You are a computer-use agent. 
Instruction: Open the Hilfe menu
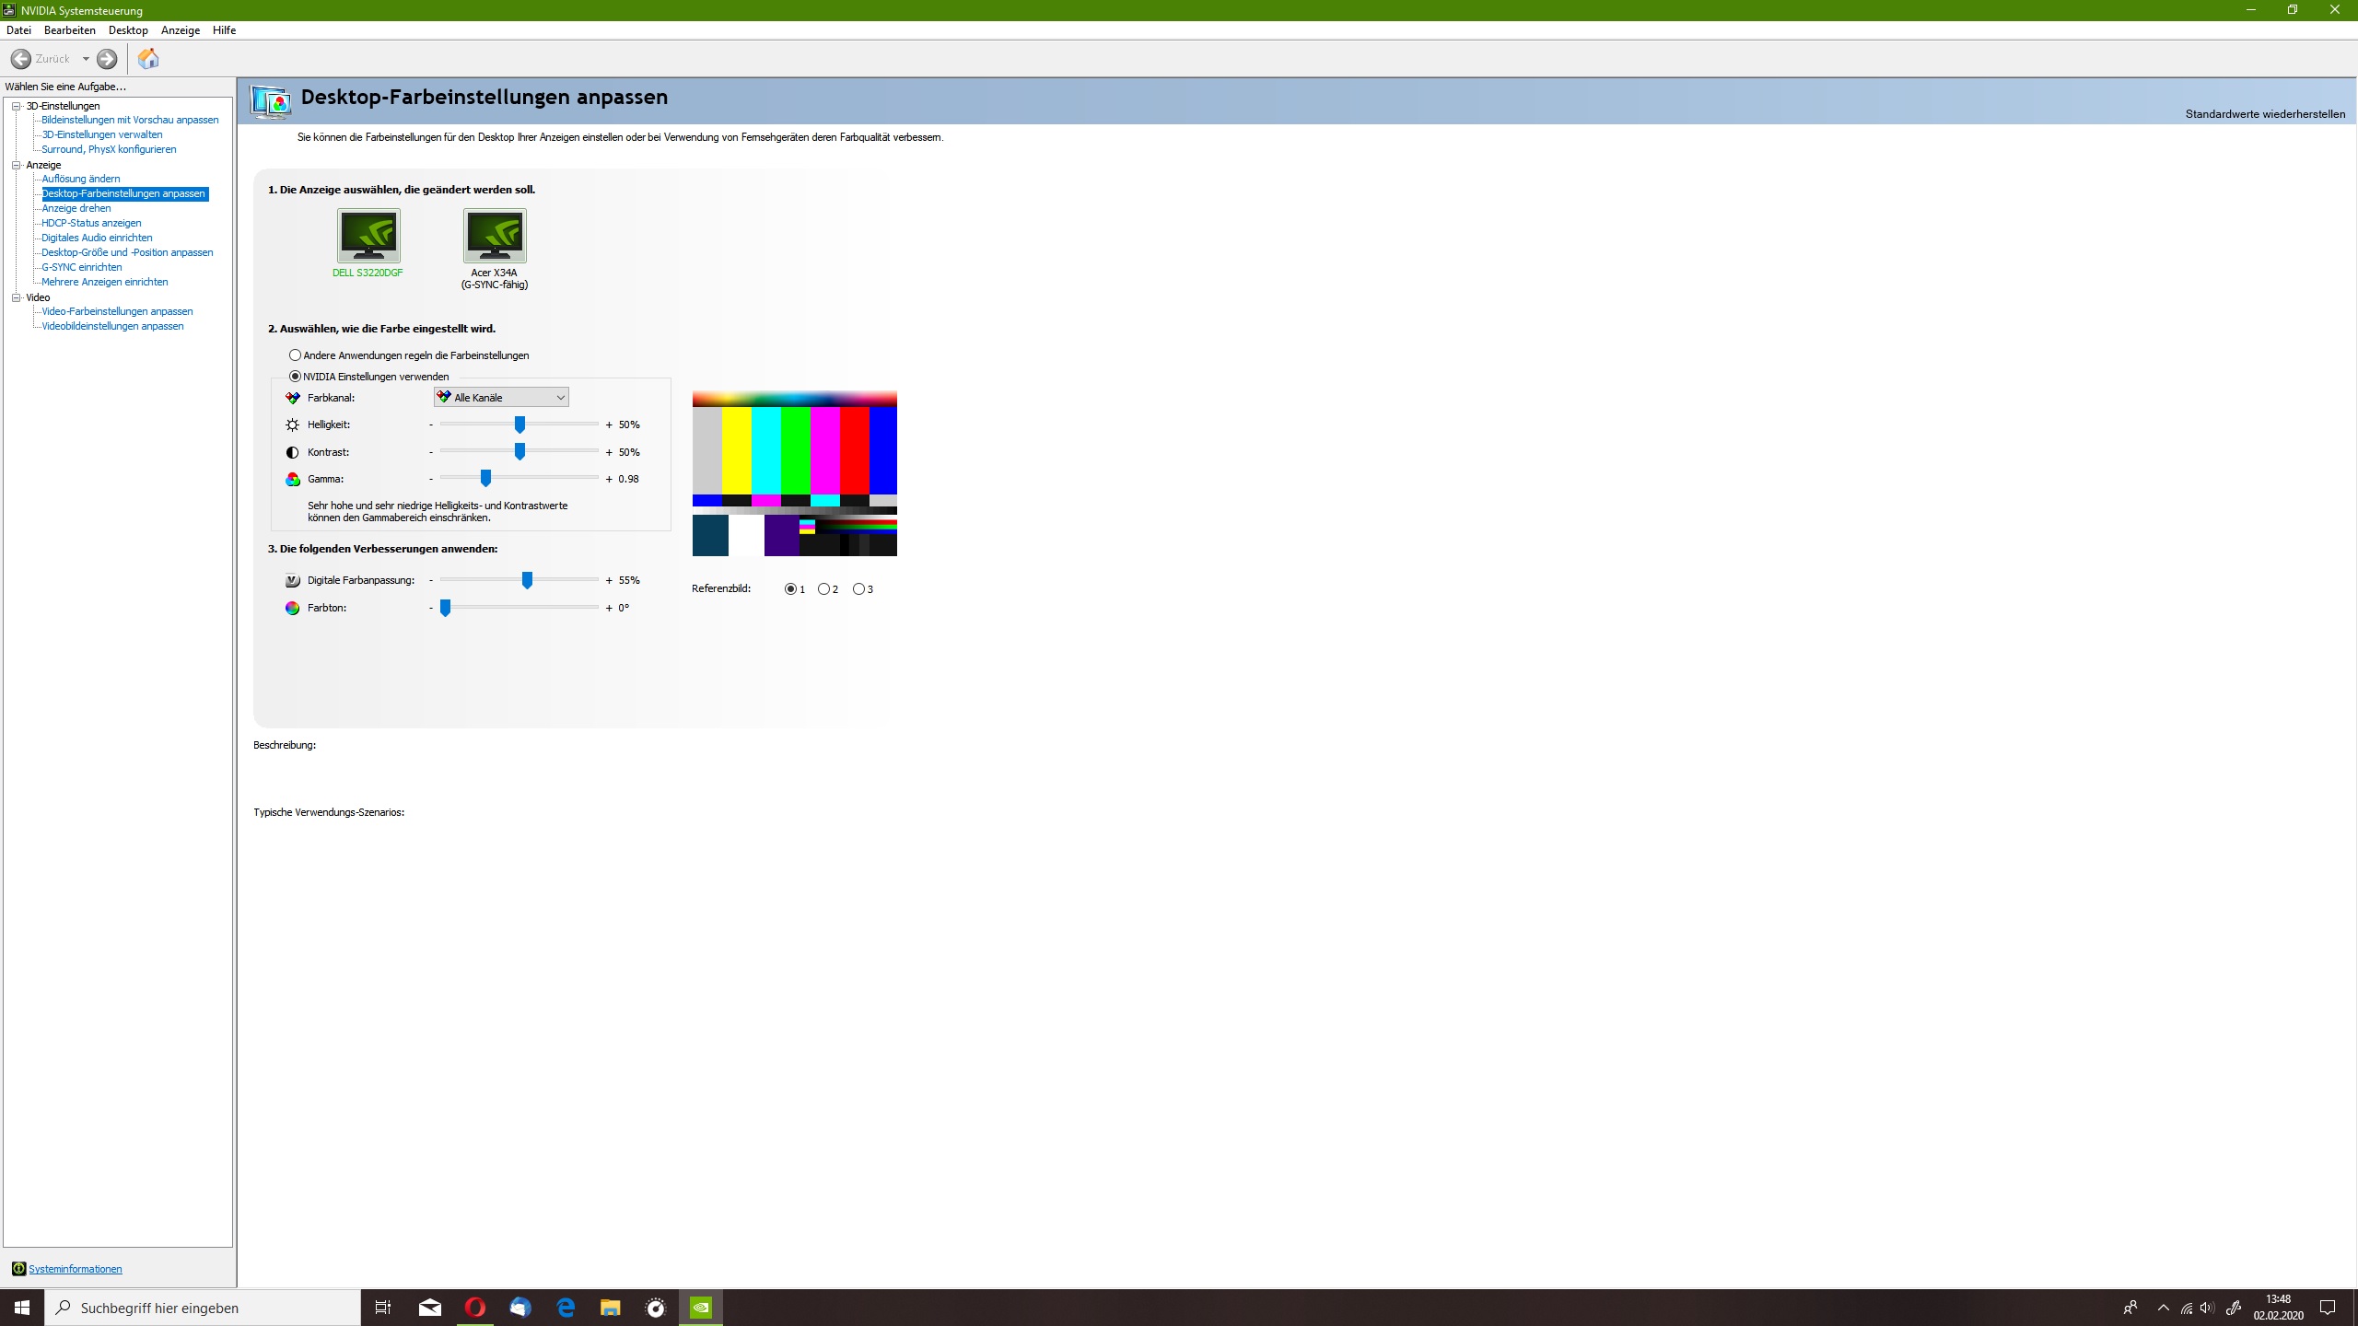(x=224, y=30)
